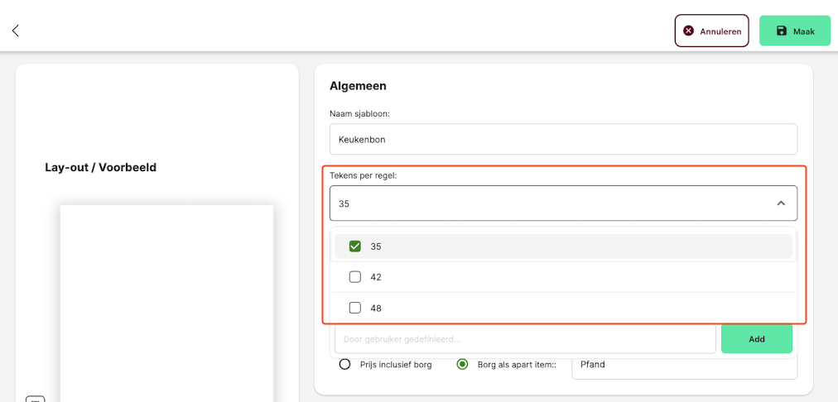Screen dimensions: 838x402
Task: Focus the Naam sjabloon field with Keukenbon
Action: pyautogui.click(x=563, y=139)
